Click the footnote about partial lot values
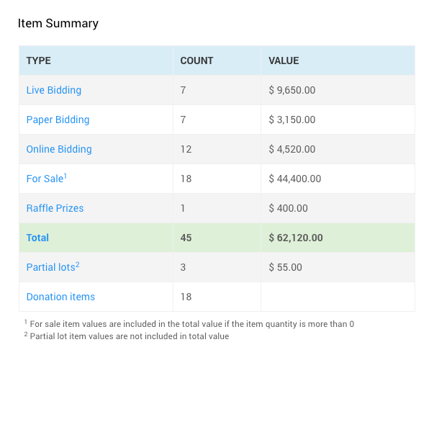Image resolution: width=434 pixels, height=445 pixels. (x=129, y=336)
